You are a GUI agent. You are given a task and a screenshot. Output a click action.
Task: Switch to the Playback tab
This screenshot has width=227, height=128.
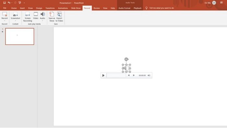137,8
